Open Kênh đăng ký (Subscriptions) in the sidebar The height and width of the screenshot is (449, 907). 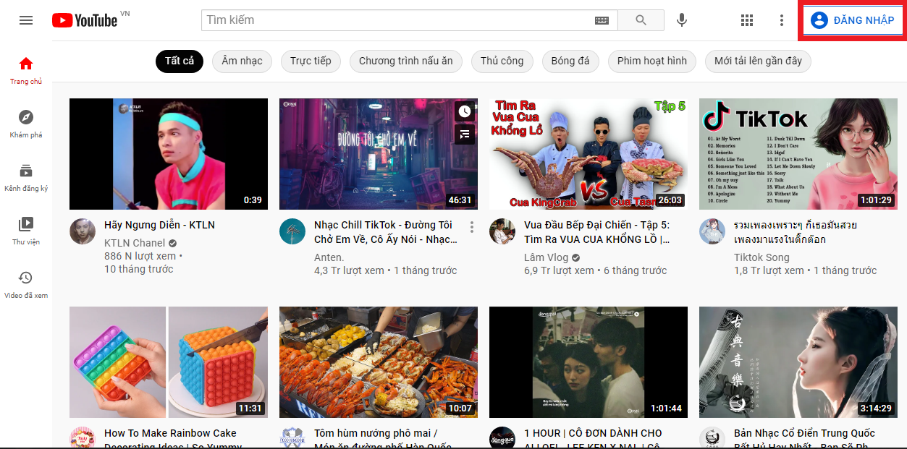pos(26,171)
